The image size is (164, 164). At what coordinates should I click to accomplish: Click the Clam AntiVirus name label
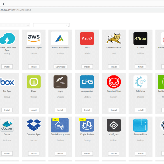click(114, 91)
